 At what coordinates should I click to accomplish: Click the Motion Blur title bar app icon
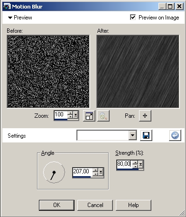tap(7, 7)
